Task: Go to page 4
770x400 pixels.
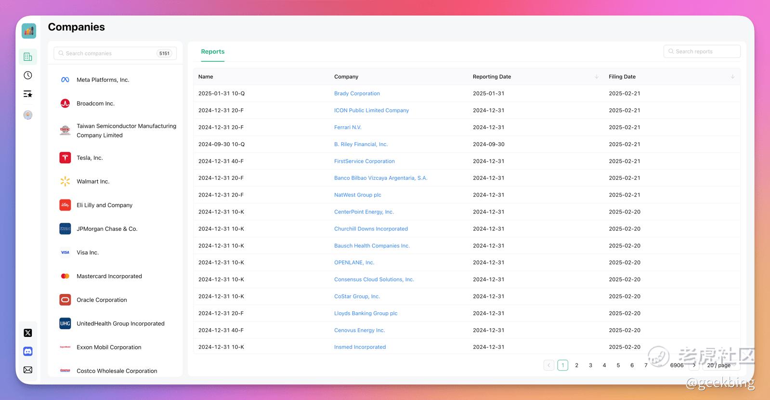Action: point(604,365)
